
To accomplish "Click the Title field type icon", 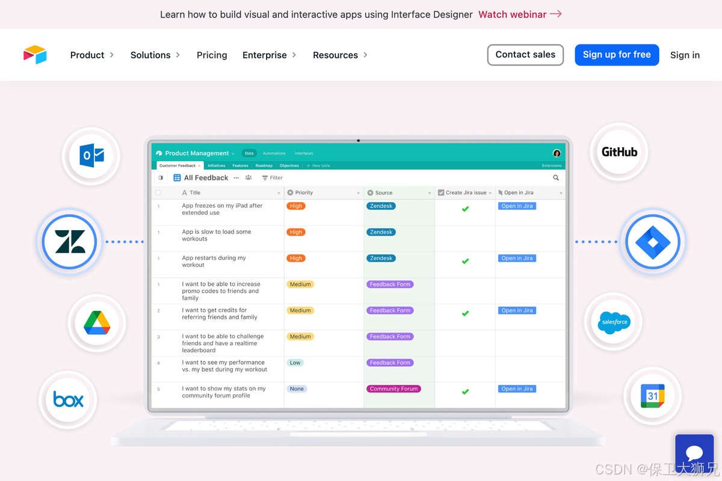I will pos(185,193).
